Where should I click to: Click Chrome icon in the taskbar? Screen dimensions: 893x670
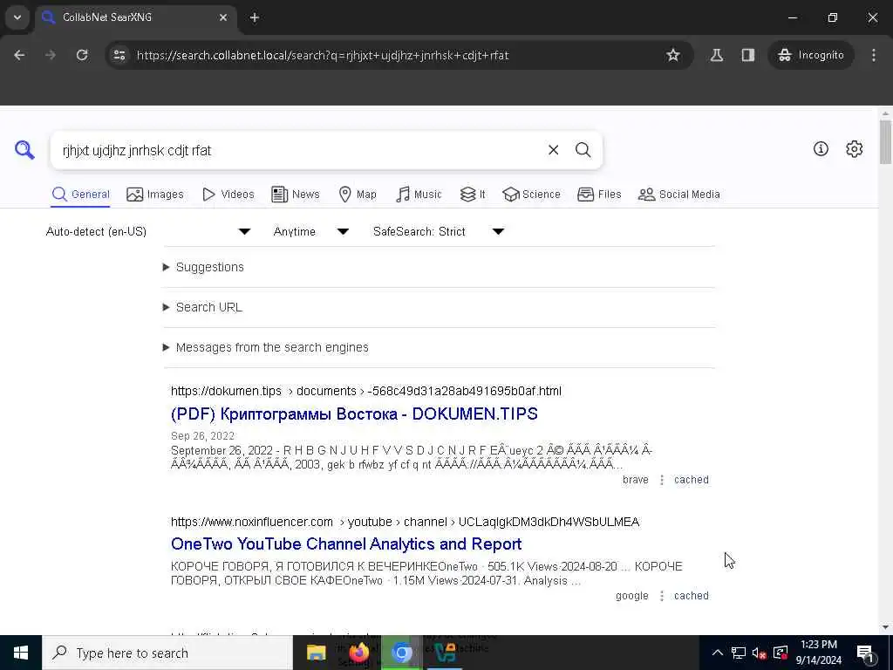click(x=401, y=653)
